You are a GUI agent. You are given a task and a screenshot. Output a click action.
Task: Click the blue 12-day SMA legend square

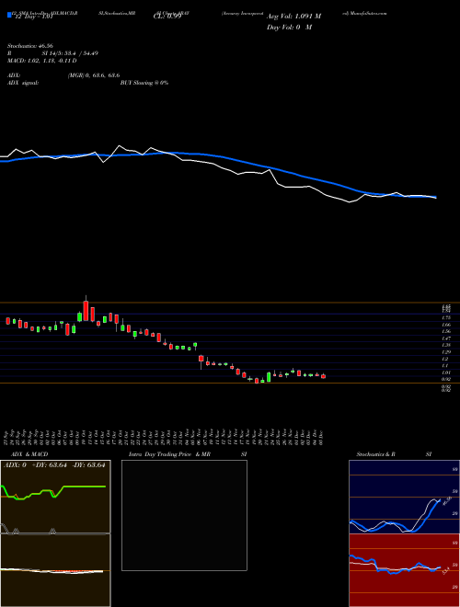click(x=9, y=15)
